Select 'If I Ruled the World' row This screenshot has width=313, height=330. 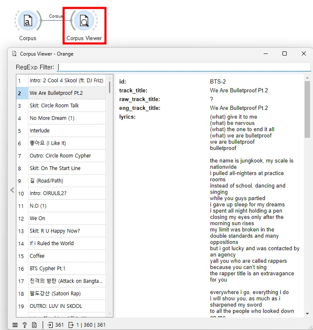pos(67,243)
